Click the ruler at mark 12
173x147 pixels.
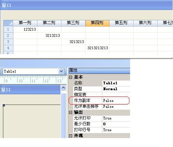46,81
